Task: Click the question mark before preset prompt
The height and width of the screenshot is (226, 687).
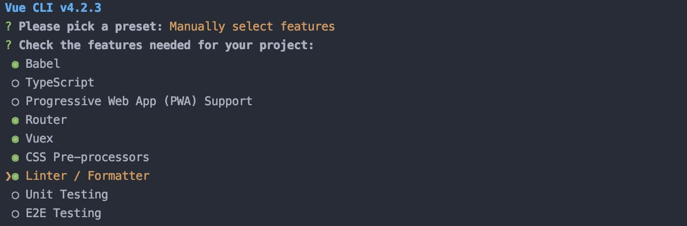Action: [8, 27]
